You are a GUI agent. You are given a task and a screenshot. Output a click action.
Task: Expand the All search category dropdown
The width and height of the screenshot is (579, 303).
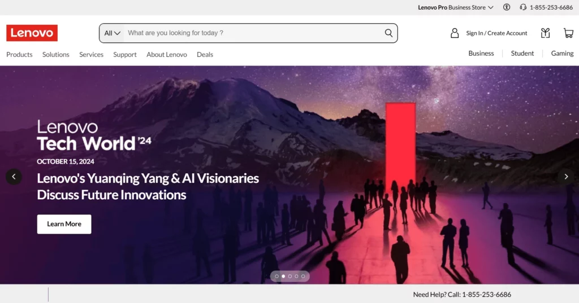[113, 33]
